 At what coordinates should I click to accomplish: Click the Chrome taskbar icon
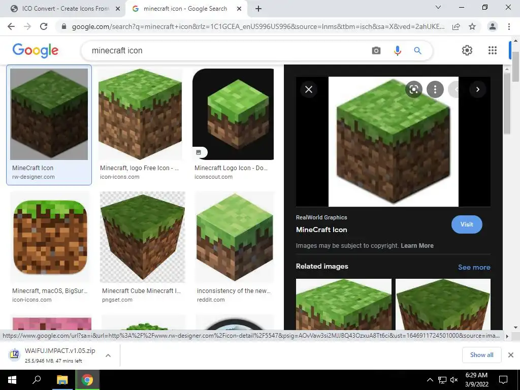[x=87, y=380]
